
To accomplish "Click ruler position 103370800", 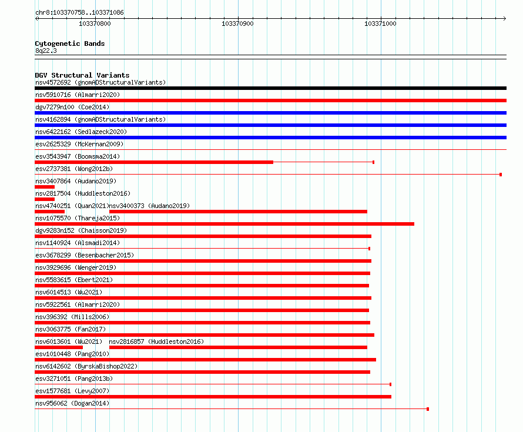I will 95,24.
